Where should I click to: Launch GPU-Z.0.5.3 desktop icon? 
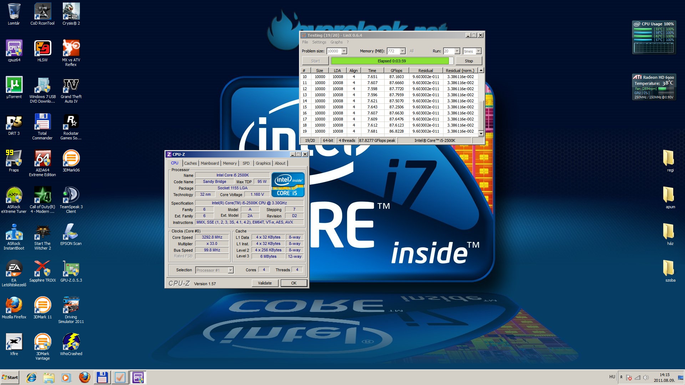click(x=71, y=271)
